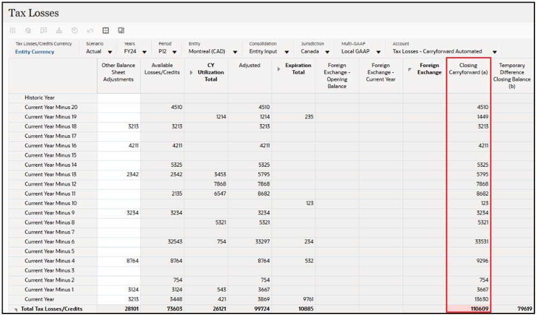The width and height of the screenshot is (537, 315).
Task: Select the Foreign Exchange - Opening Balance header
Action: coord(337,76)
